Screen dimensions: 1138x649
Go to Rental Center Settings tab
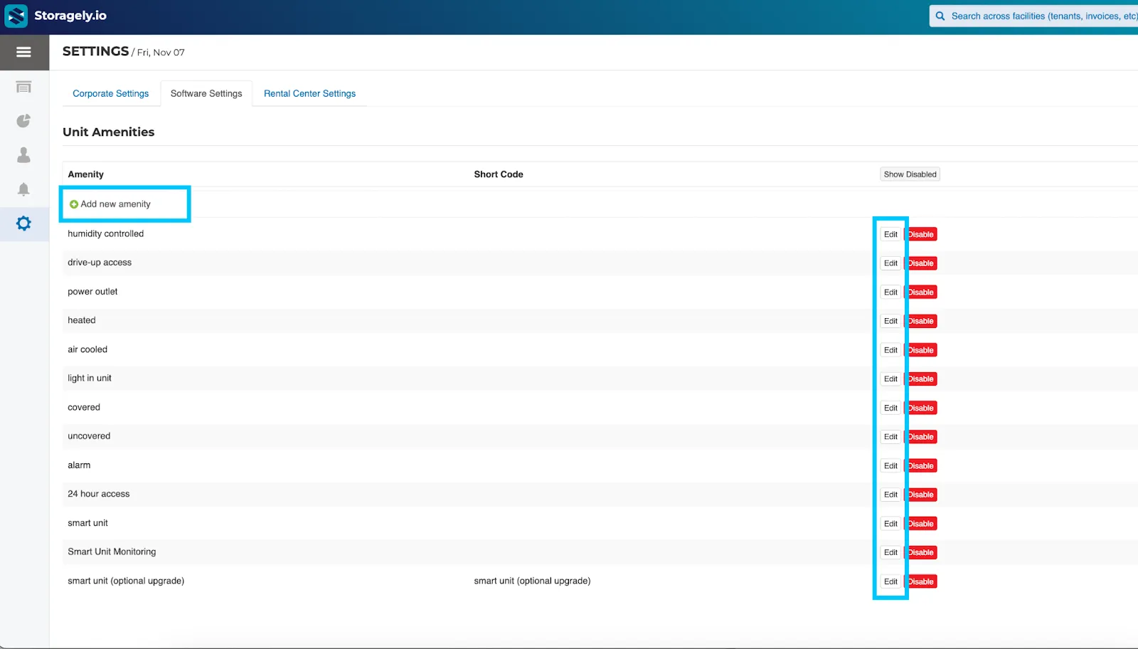coord(309,93)
